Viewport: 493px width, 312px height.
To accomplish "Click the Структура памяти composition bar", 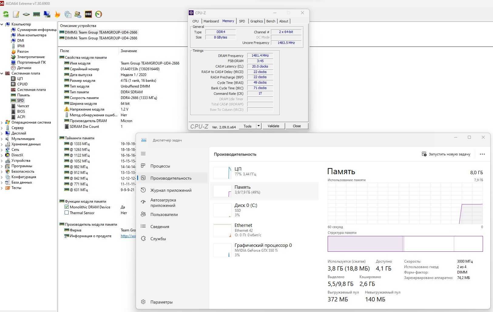I will (405, 244).
